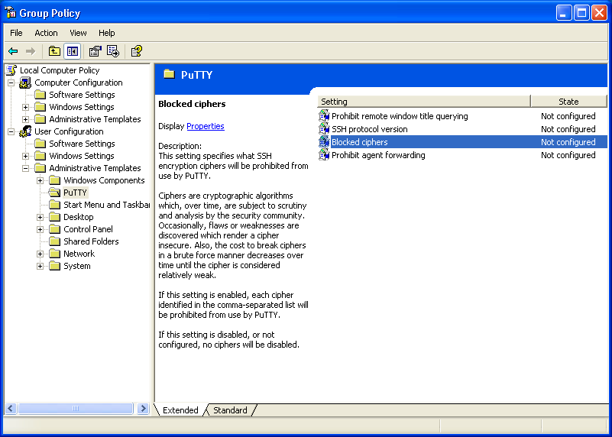Select Prohibit remote window title querying
Screen dimensions: 612x437
(399, 116)
